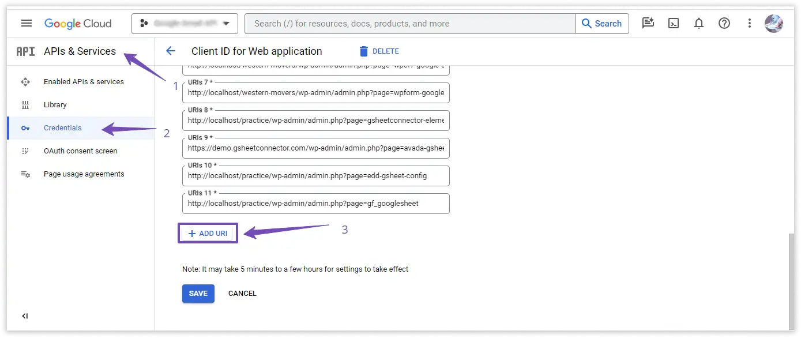Activate the Cloud Shell terminal icon
Image resolution: width=801 pixels, height=338 pixels.
point(673,23)
